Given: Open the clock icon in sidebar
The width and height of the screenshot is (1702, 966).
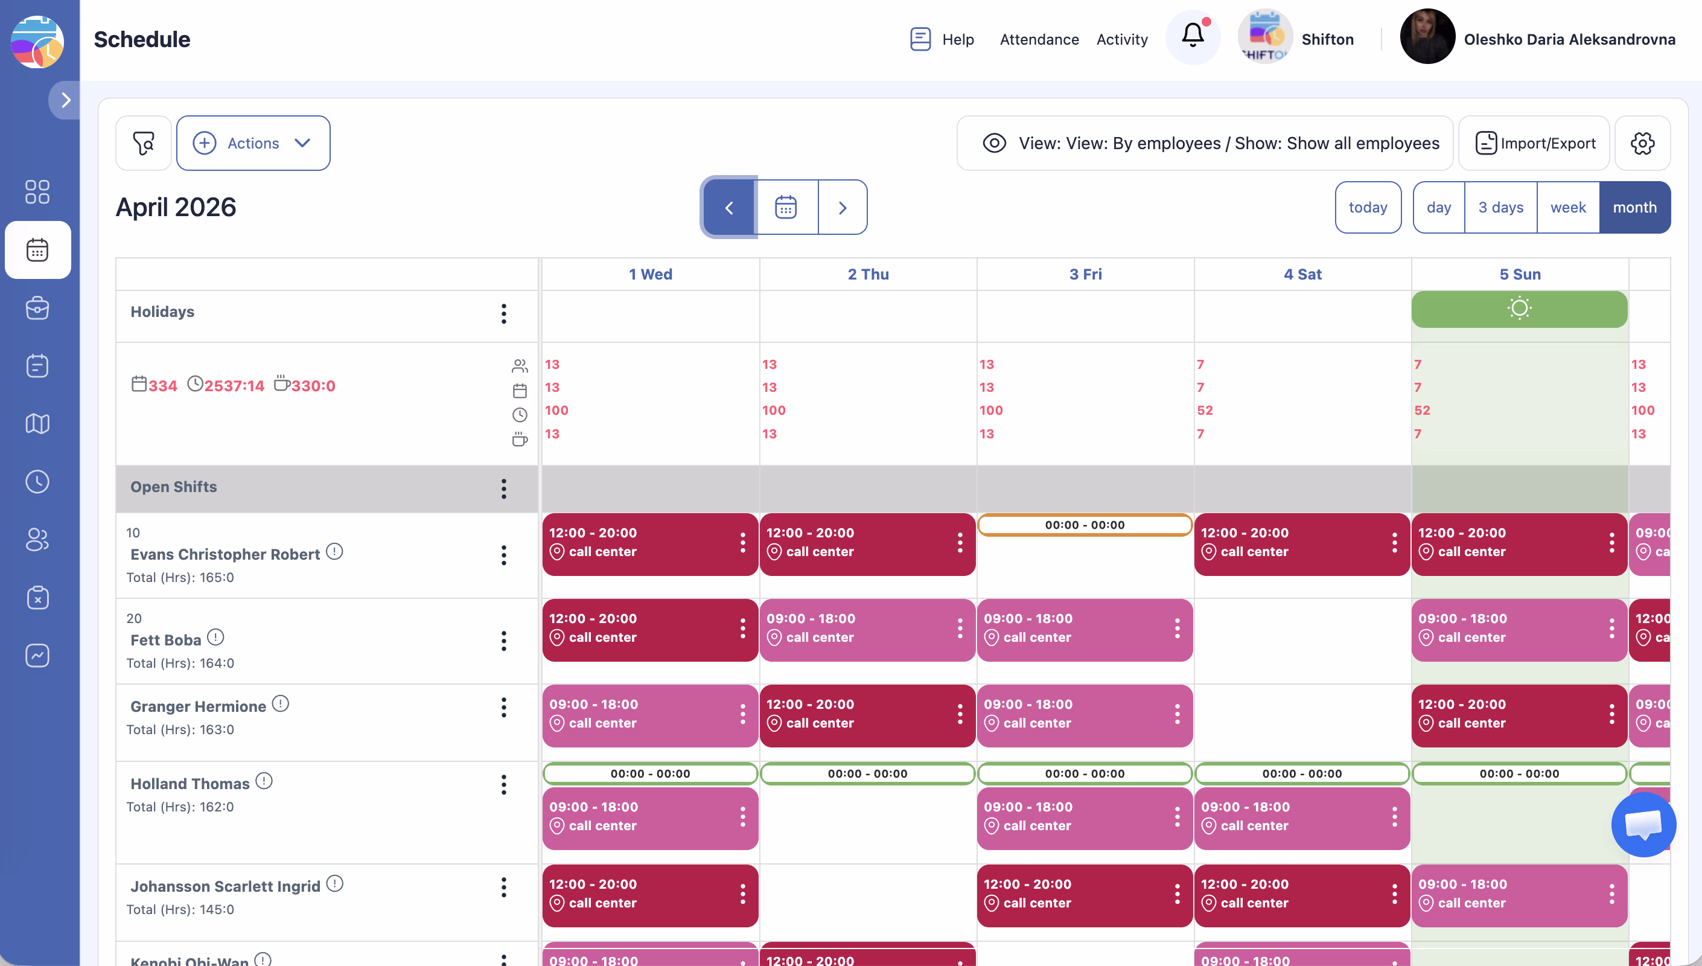Looking at the screenshot, I should 37,482.
